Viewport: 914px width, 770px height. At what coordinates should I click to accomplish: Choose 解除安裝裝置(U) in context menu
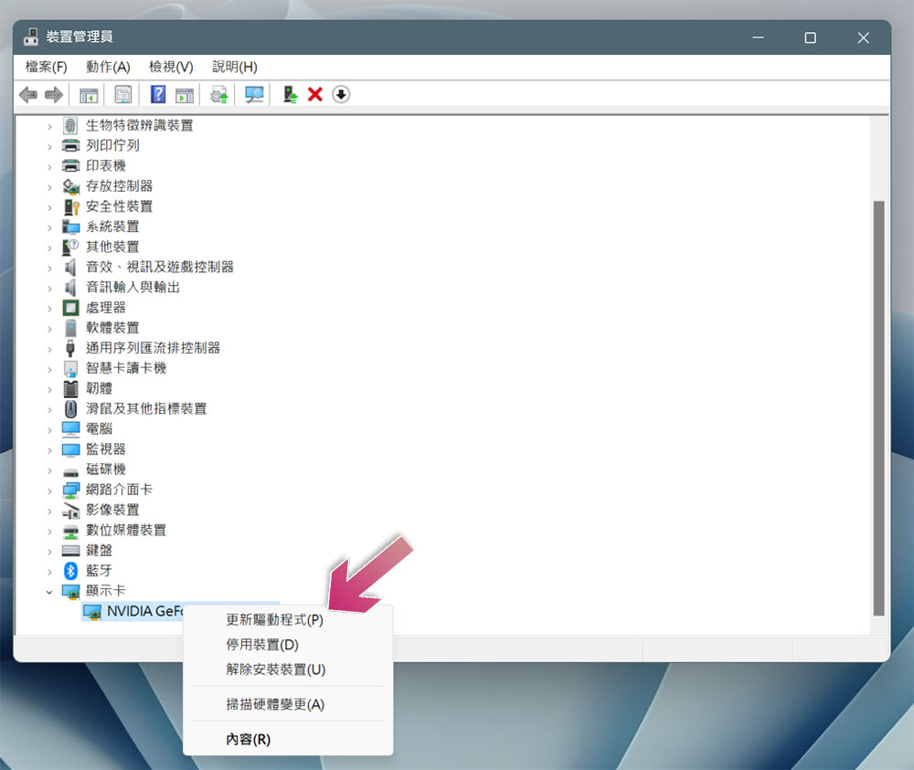tap(276, 670)
